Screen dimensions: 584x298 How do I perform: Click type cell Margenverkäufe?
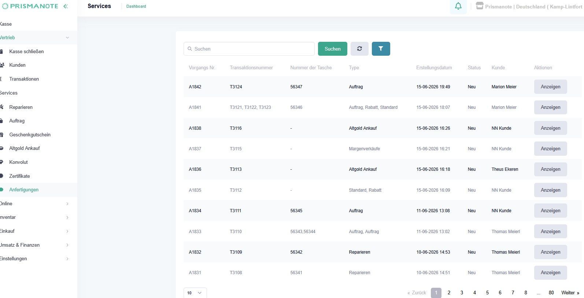pos(364,149)
